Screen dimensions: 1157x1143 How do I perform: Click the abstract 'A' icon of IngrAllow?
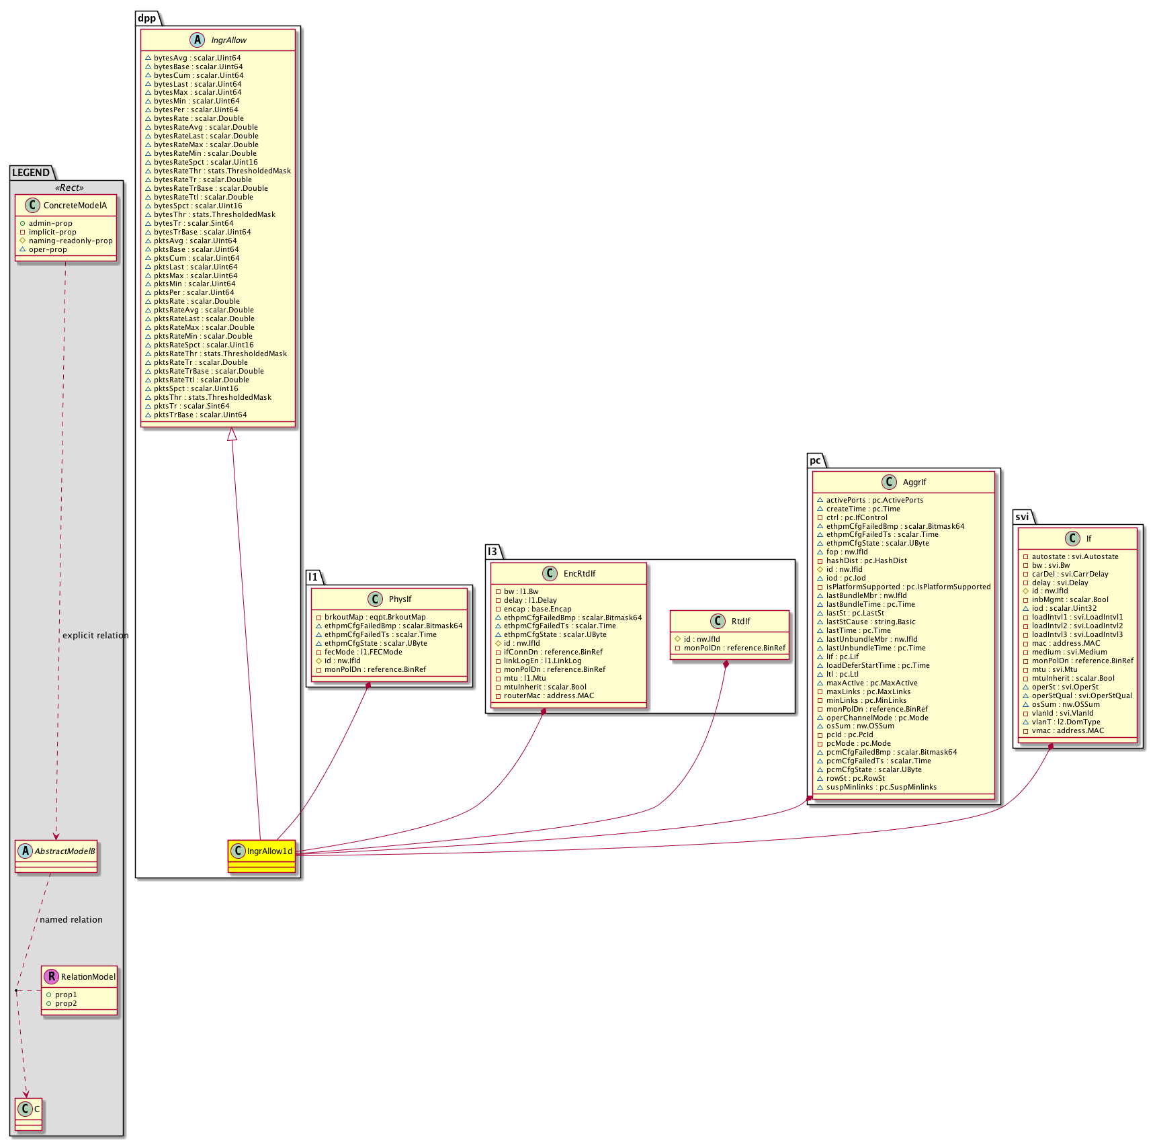(197, 40)
